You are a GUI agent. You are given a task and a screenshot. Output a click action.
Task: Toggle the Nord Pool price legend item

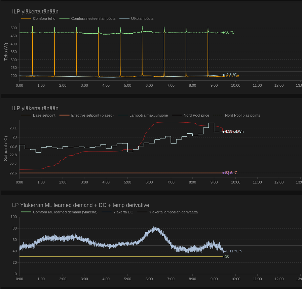pos(196,115)
